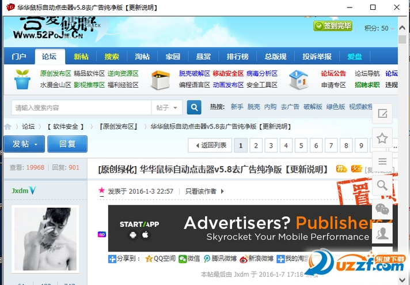Click 『原创发布区』 breadcrumb link
The width and height of the screenshot is (410, 285).
coord(119,127)
